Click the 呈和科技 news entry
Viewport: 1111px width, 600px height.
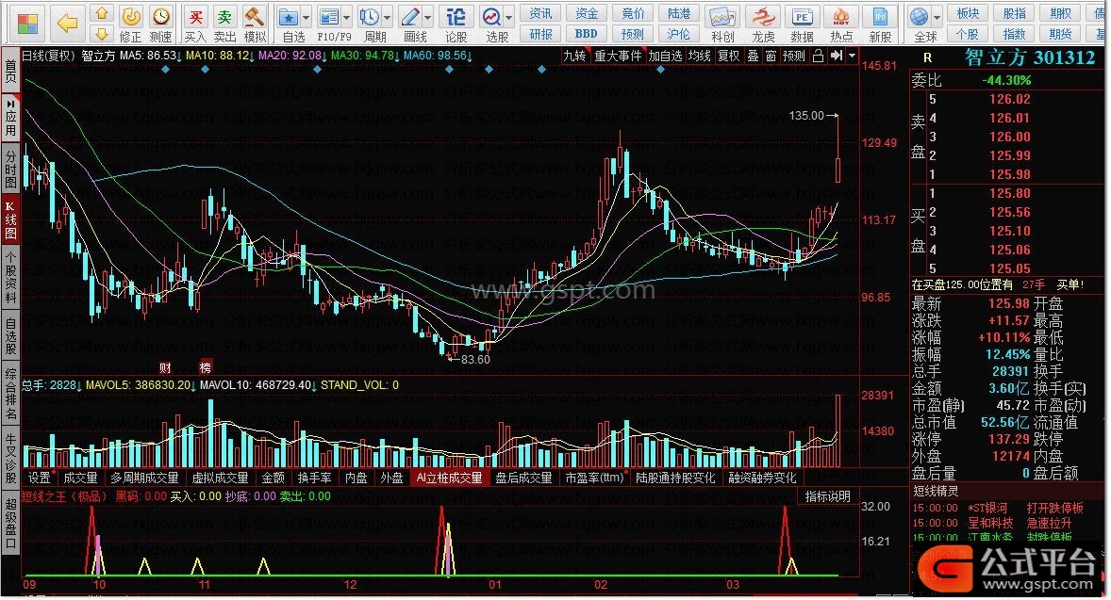pos(990,523)
